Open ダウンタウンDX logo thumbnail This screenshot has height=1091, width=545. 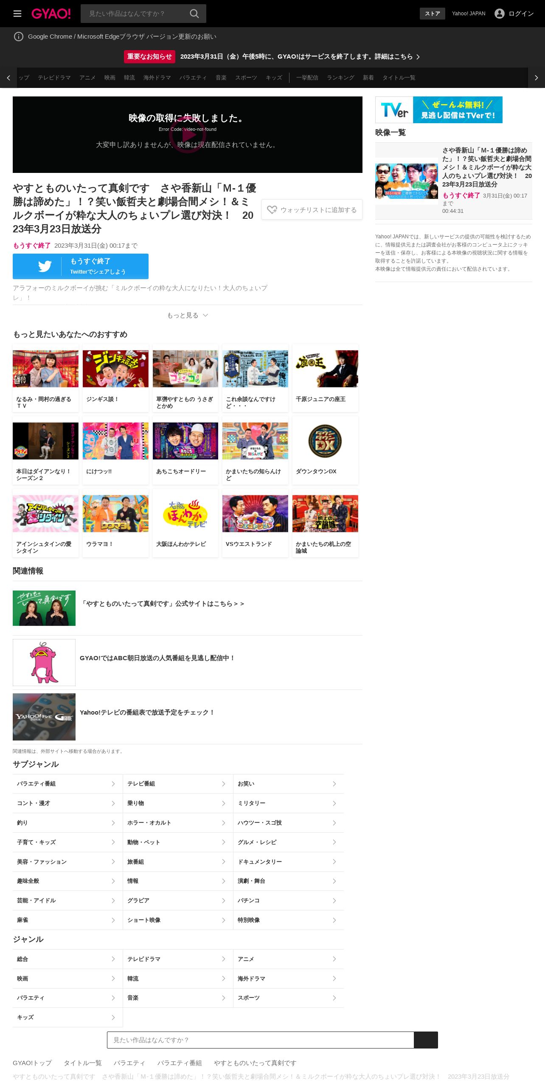tap(325, 441)
